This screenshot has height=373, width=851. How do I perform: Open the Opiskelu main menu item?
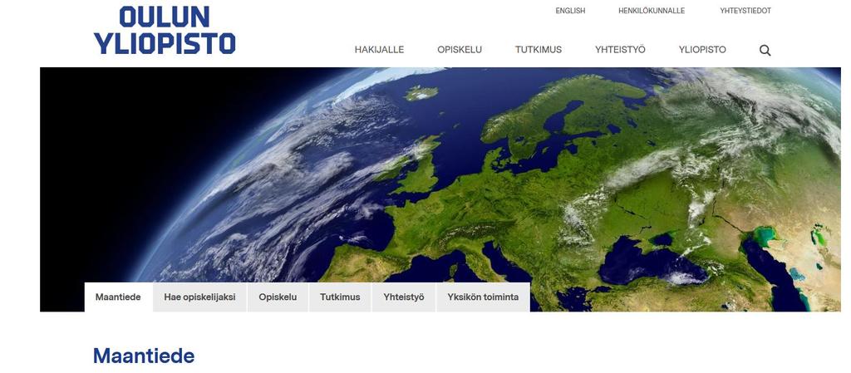click(x=460, y=50)
